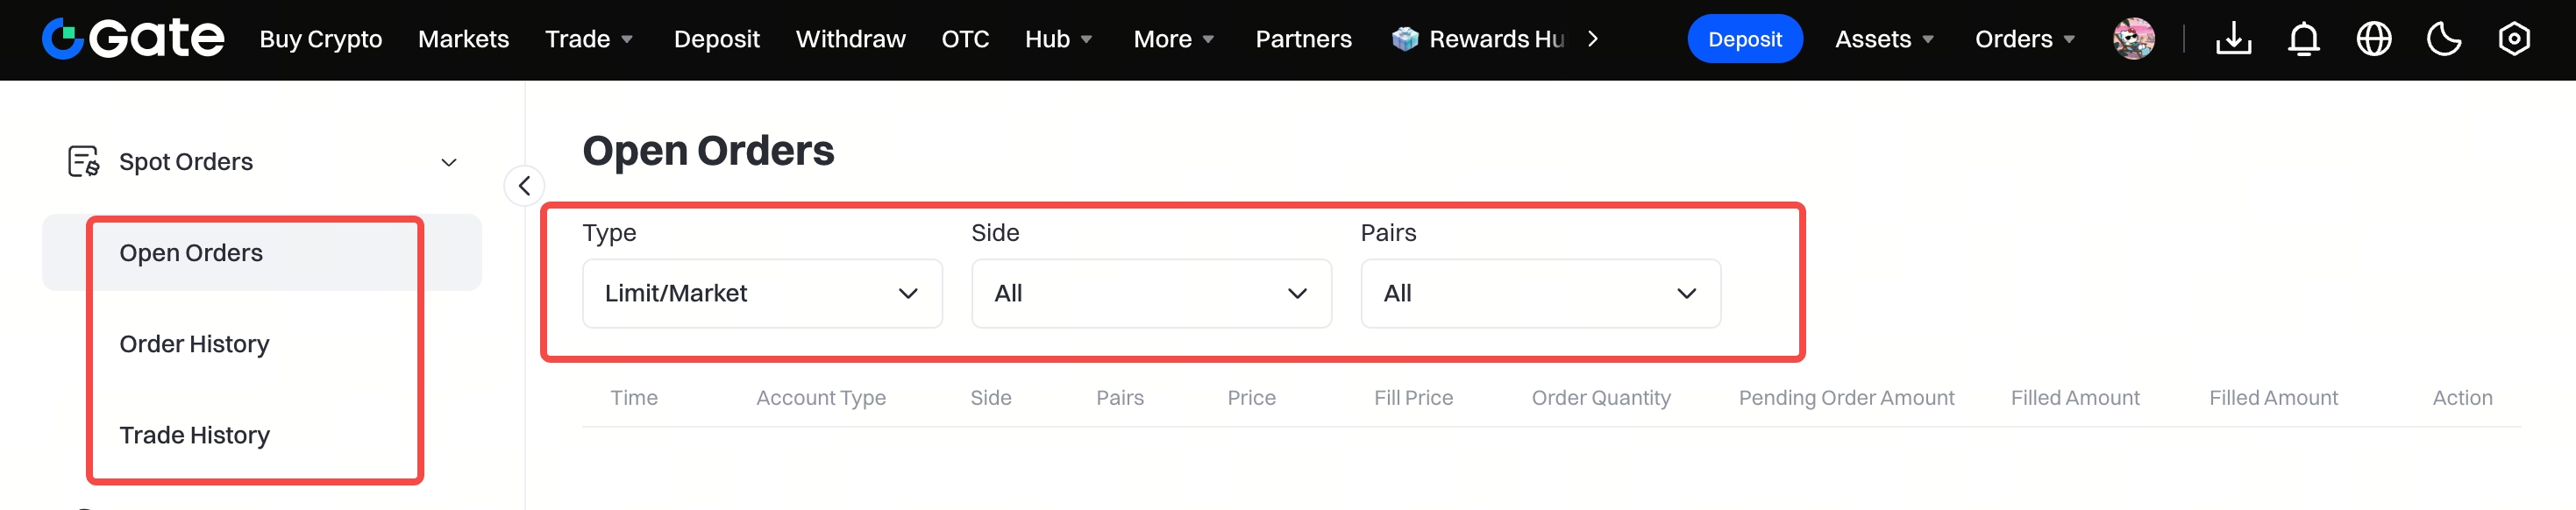Open user profile avatar

point(2134,39)
